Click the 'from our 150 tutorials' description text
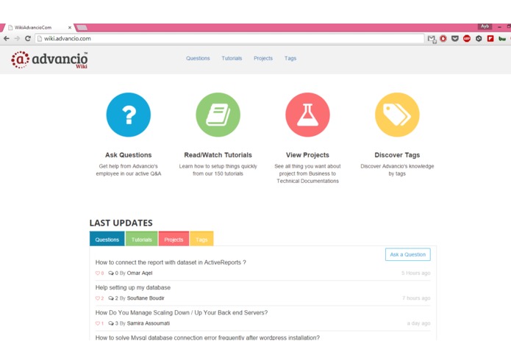511x363 pixels. 218,174
